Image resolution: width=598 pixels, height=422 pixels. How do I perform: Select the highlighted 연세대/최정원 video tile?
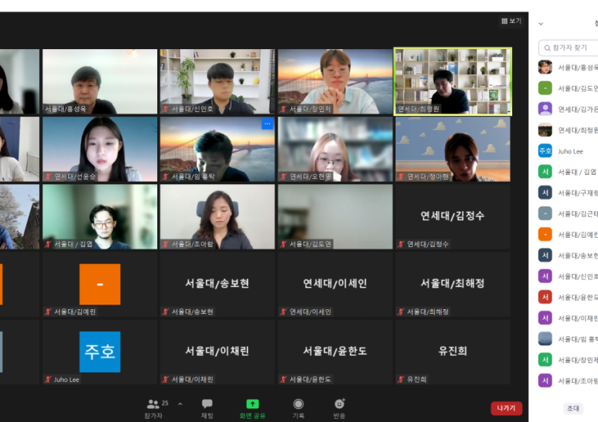452,81
